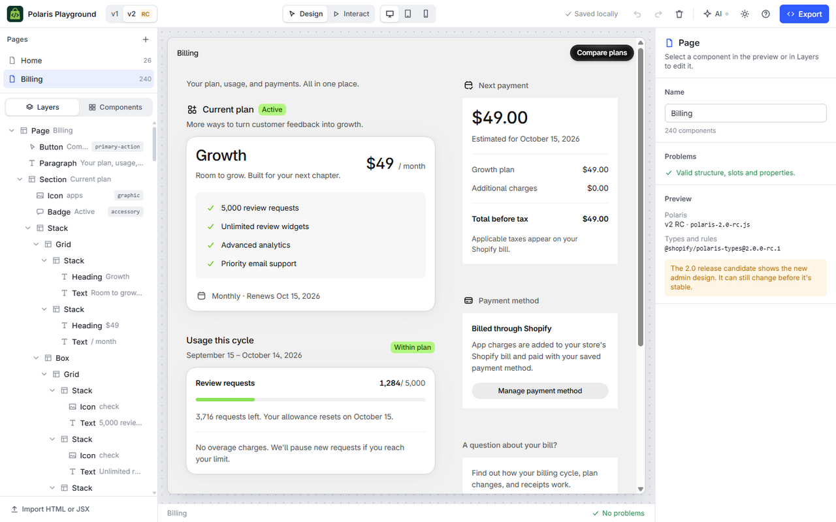Open help question mark icon
The height and width of the screenshot is (522, 836).
coord(765,14)
